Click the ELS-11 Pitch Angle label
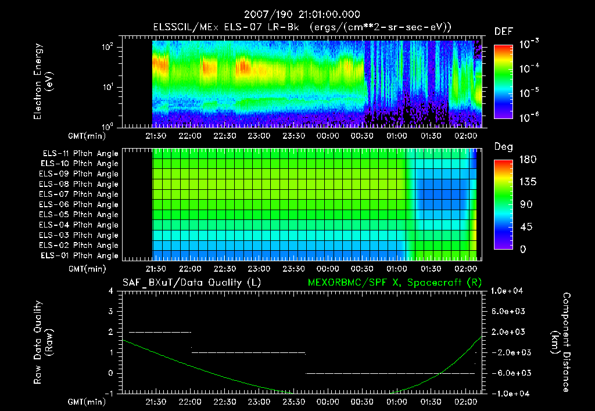The image size is (595, 411). [x=80, y=154]
